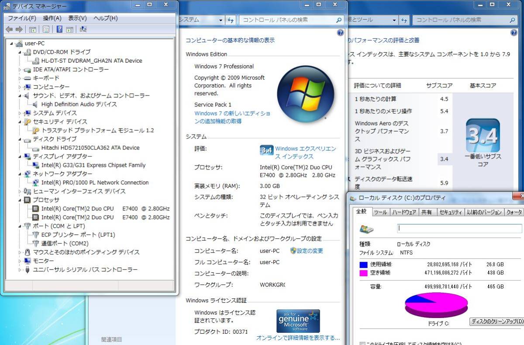Select the Intel PRO/1000 PL network adapter icon
The image size is (524, 345).
point(36,183)
